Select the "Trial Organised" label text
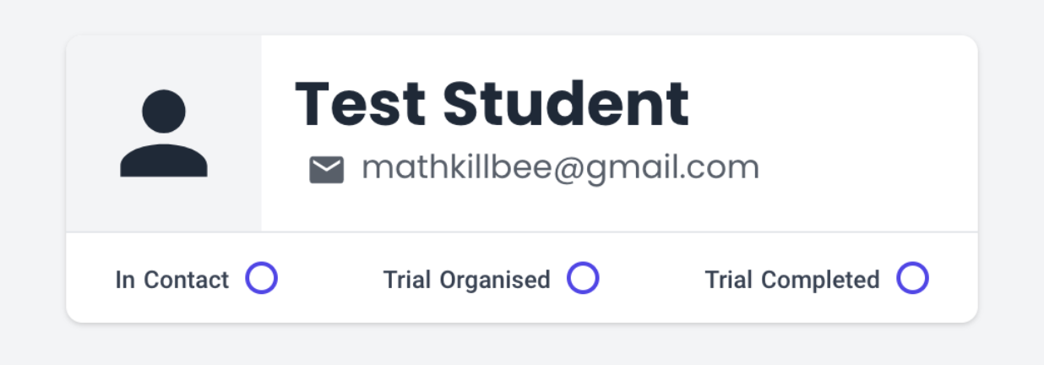Screen dimensions: 1044x365 point(466,280)
